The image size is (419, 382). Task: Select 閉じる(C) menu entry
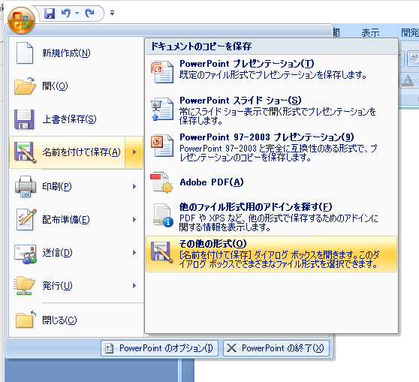76,320
